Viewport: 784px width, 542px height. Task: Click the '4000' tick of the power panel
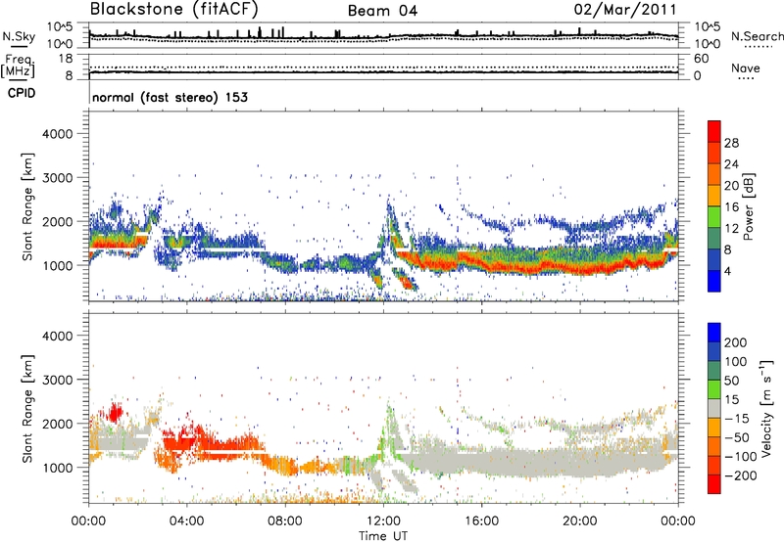coord(57,134)
